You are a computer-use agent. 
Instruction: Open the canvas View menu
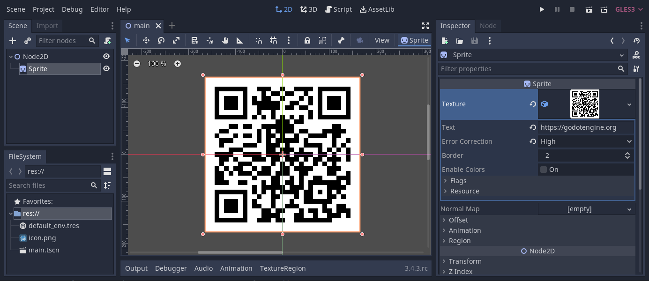[382, 40]
